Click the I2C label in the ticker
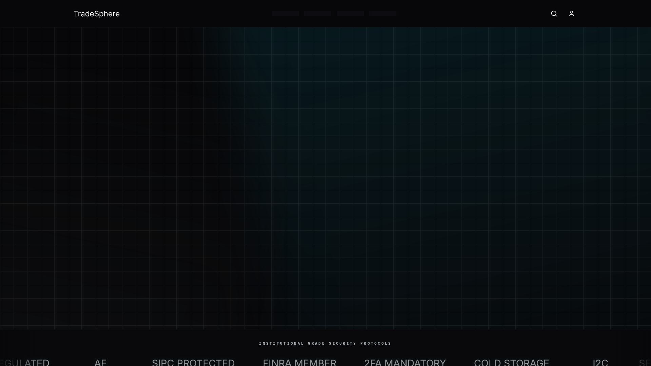The image size is (651, 366). [601, 362]
